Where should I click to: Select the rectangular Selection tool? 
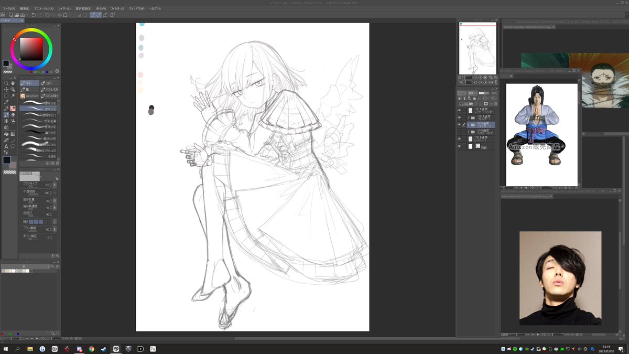point(6,95)
